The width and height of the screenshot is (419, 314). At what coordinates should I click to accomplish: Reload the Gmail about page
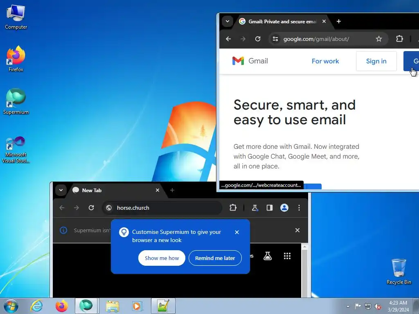click(258, 39)
